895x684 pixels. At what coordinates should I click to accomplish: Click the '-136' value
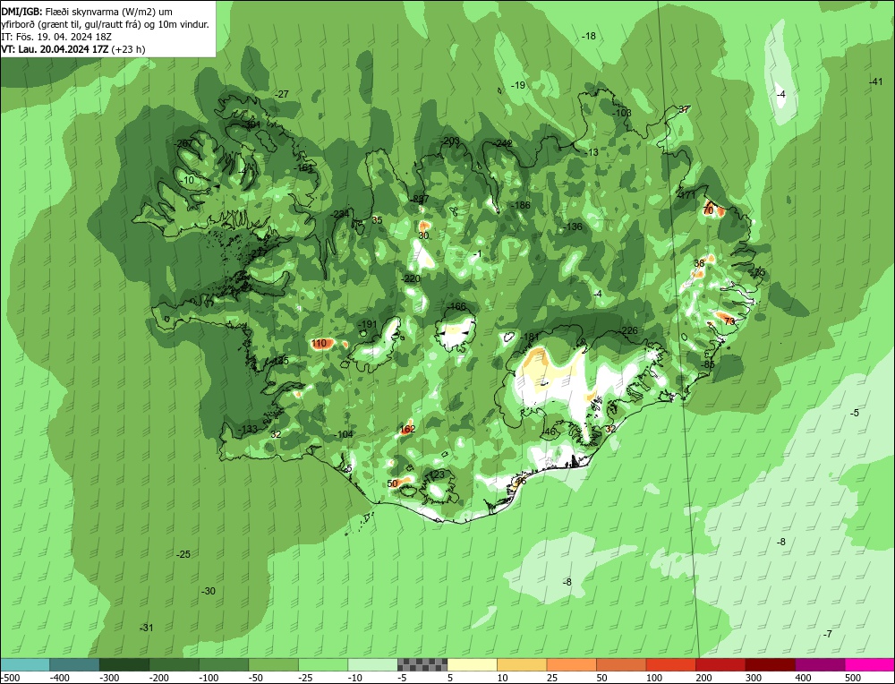pyautogui.click(x=573, y=227)
